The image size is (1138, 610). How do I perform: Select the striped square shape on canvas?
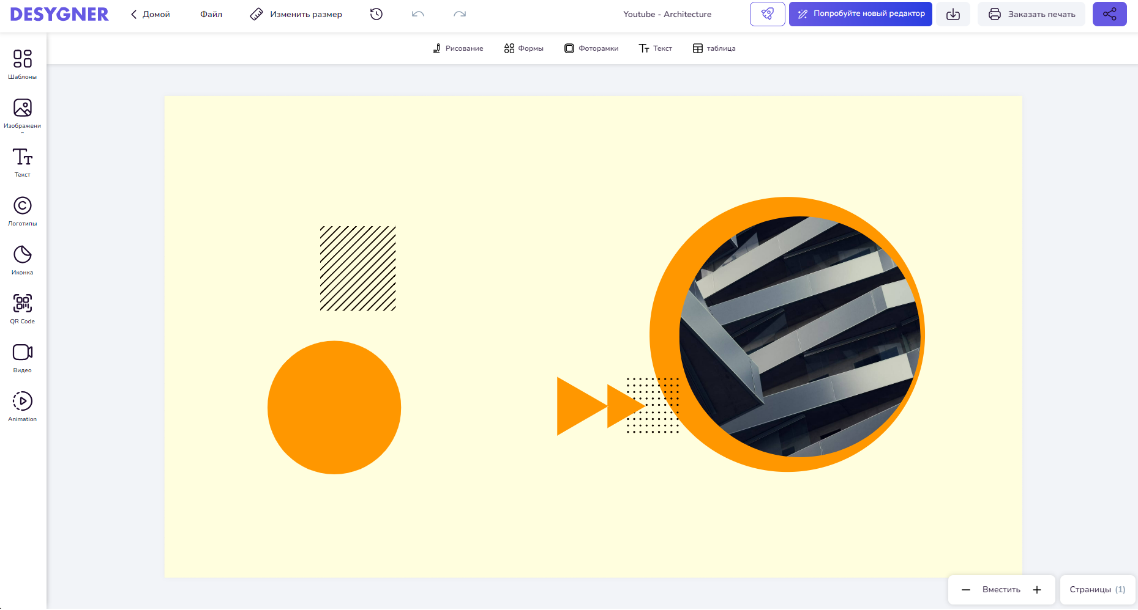[x=358, y=268]
